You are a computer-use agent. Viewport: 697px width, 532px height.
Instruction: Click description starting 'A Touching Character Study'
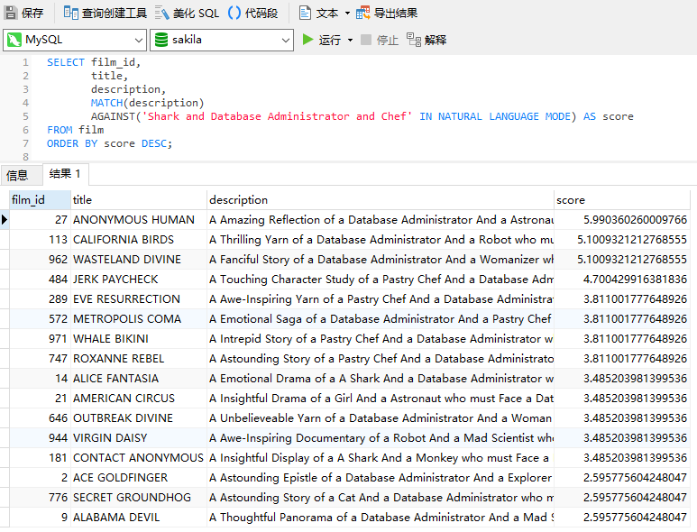tap(381, 280)
